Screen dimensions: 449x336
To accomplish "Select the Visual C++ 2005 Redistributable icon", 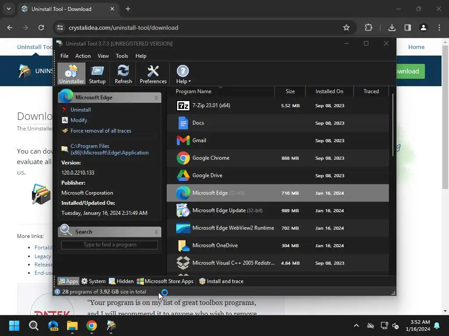I will pyautogui.click(x=183, y=263).
